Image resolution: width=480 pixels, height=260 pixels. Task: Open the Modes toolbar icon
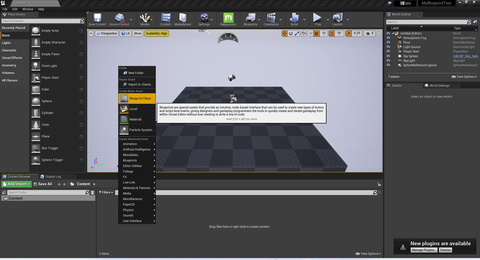(145, 19)
